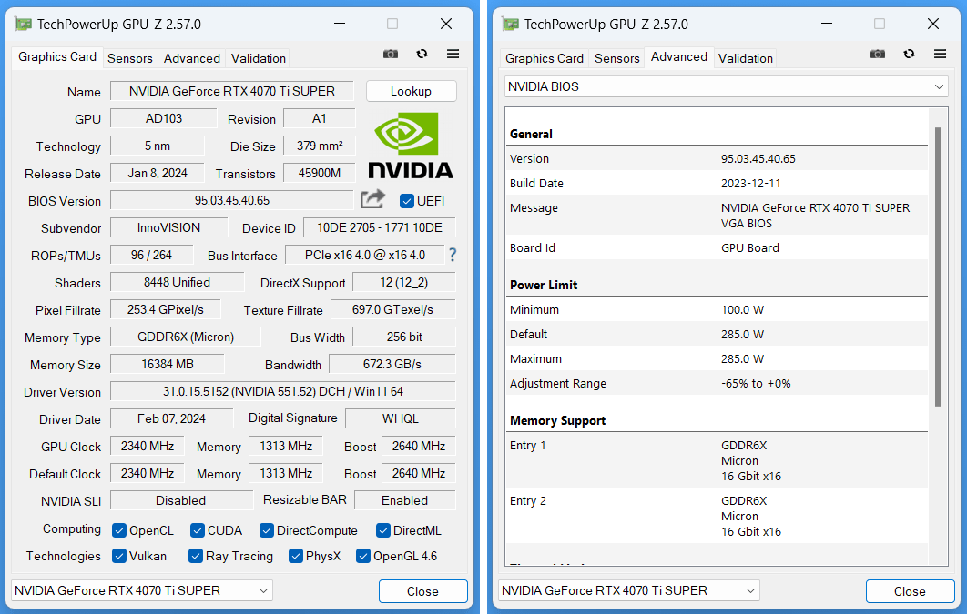This screenshot has width=967, height=614.
Task: Select the Advanced tab in the right window
Action: pyautogui.click(x=679, y=56)
